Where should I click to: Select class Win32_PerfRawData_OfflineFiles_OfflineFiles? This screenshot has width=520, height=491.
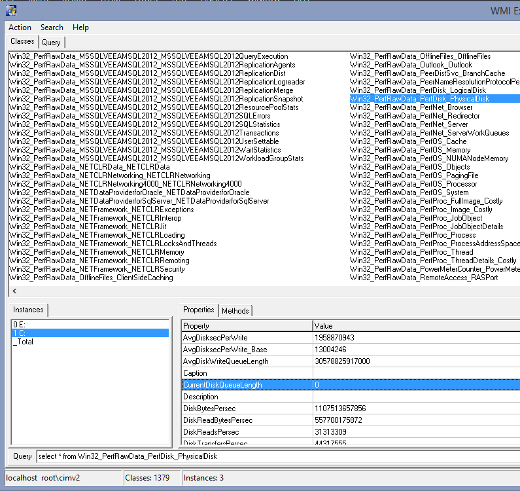click(421, 56)
